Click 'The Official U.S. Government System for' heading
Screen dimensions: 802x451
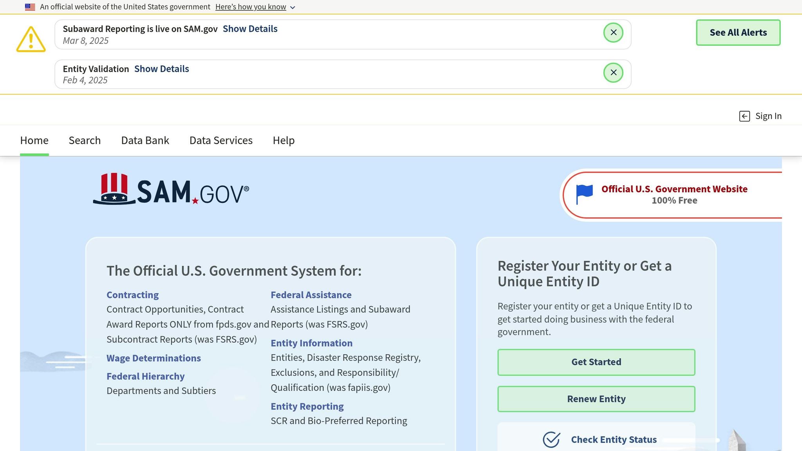234,271
